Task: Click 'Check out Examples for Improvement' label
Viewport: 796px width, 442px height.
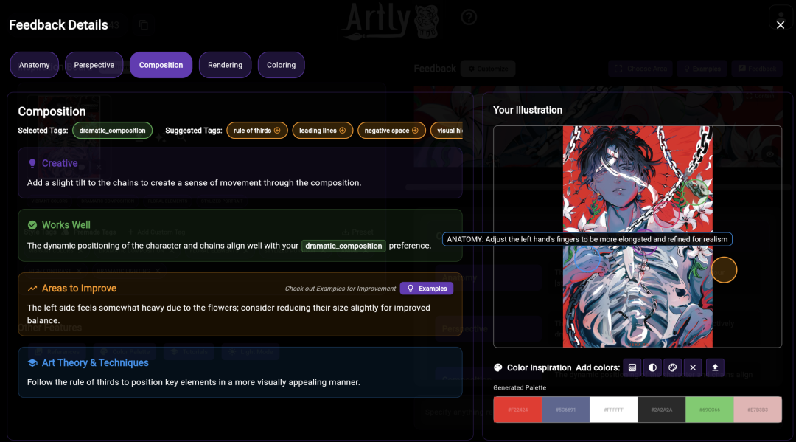Action: tap(340, 288)
